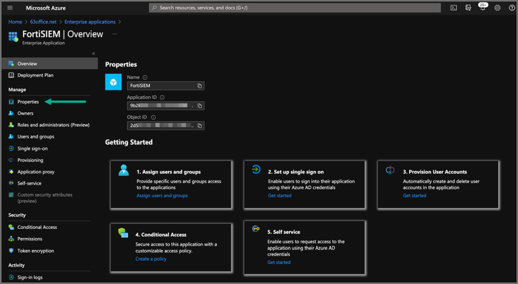Open portal settings gear icon
518x284 pixels.
pyautogui.click(x=497, y=8)
